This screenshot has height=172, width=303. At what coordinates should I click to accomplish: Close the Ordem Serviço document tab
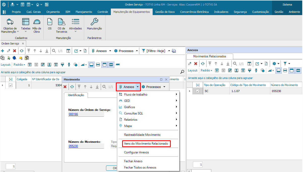pyautogui.click(x=23, y=44)
